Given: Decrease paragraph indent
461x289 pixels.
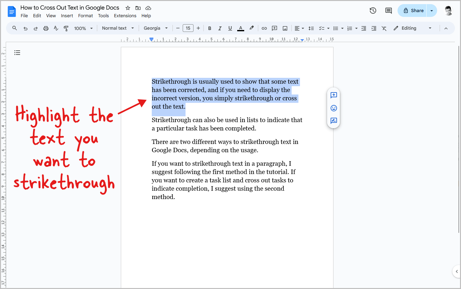Looking at the screenshot, I should (364, 28).
